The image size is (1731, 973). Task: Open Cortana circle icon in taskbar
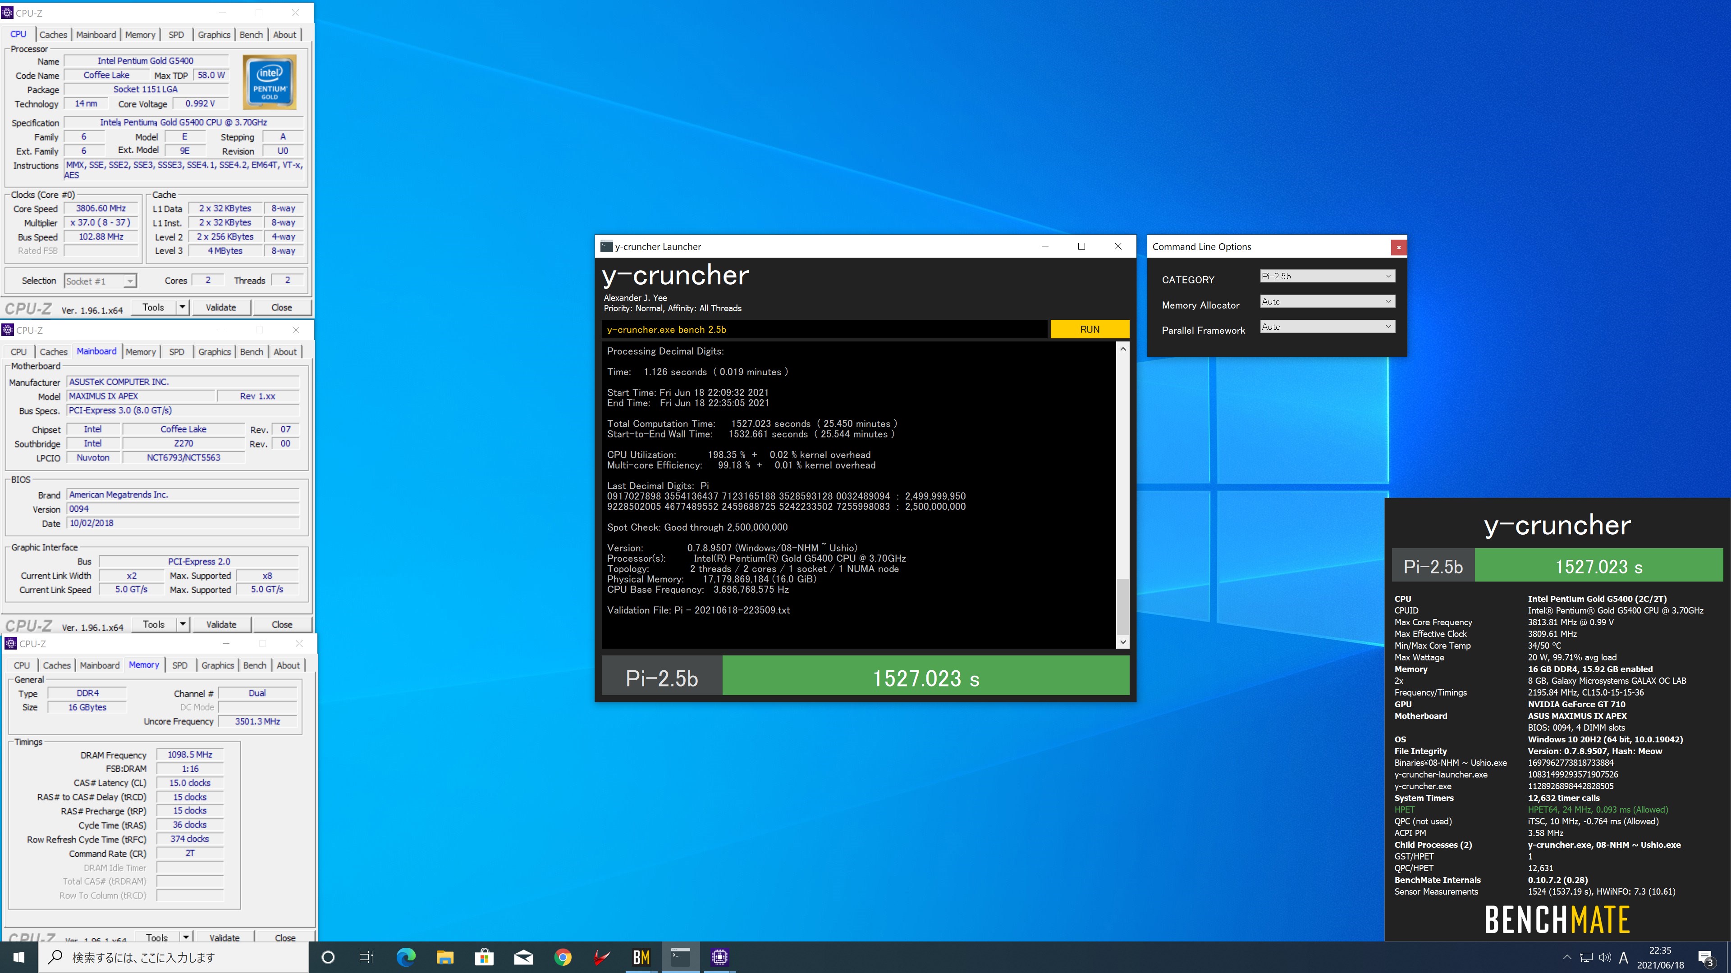328,957
